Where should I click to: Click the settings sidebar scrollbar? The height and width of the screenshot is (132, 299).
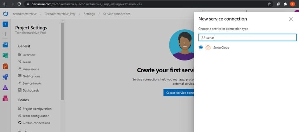point(62,61)
